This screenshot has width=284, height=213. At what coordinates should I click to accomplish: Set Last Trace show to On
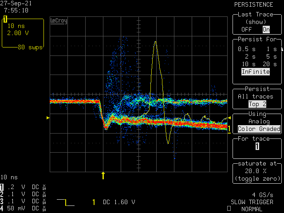tap(266, 30)
